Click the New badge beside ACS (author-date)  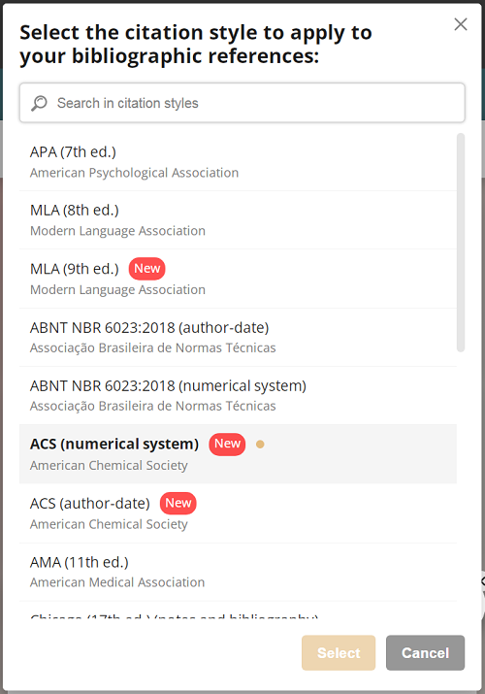178,503
